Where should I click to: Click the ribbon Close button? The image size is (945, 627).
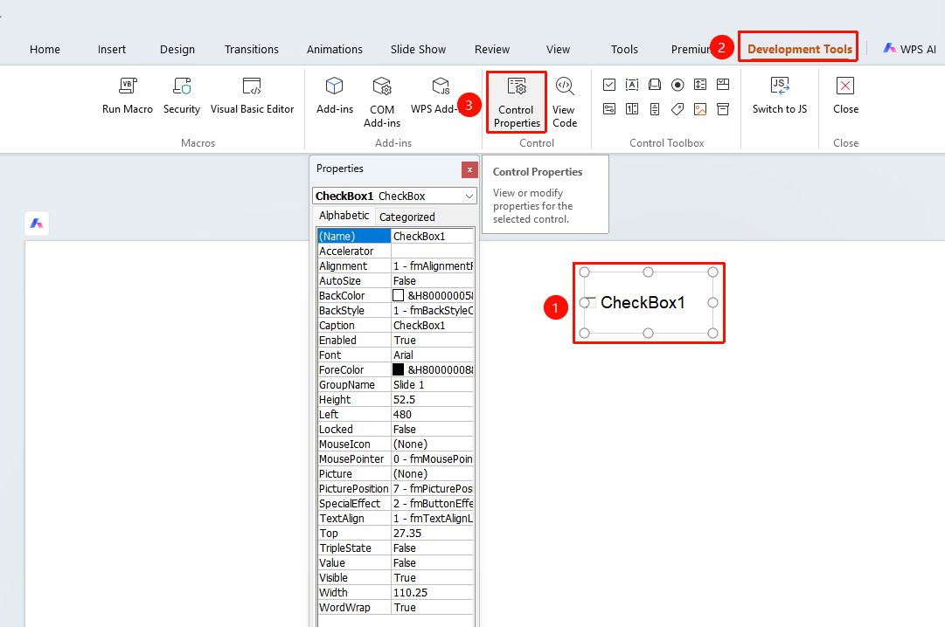coord(845,96)
